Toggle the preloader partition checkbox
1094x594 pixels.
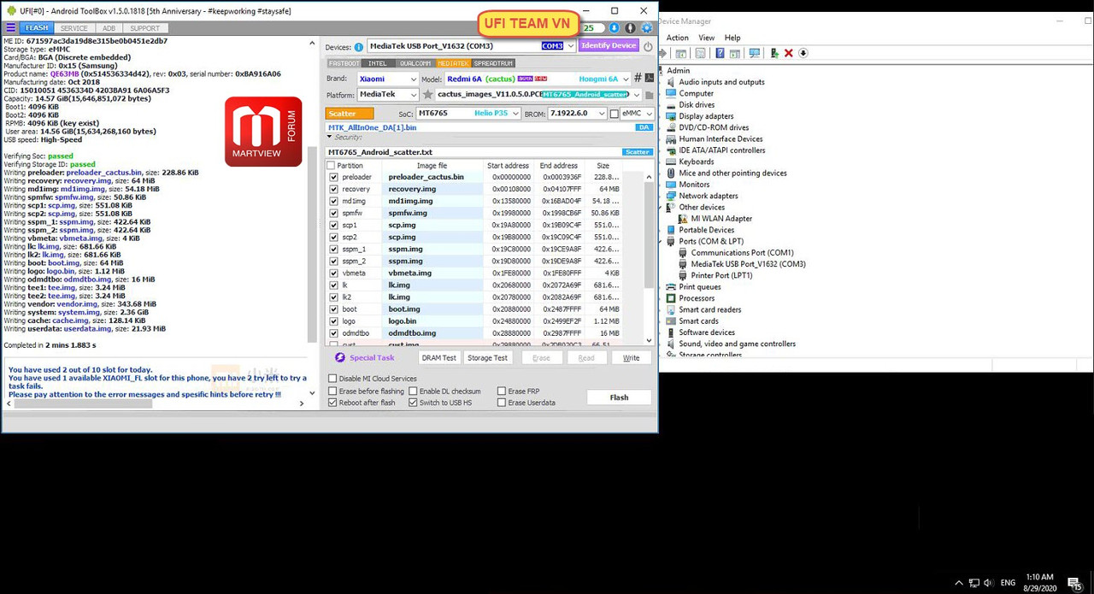tap(333, 177)
